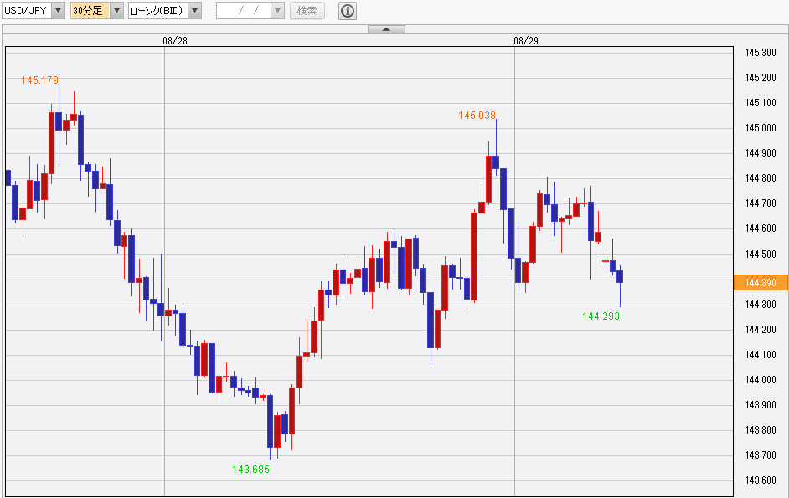Click the 145.300 axis value

click(x=761, y=53)
